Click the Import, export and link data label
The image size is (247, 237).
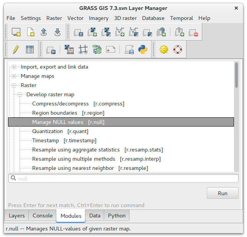click(54, 67)
